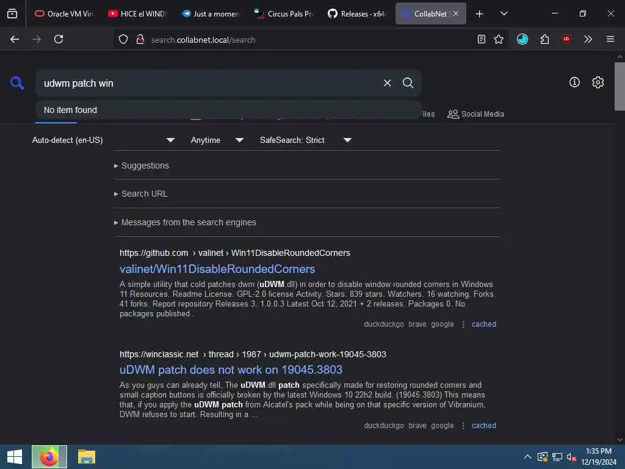Submit search with magnifier button
The image size is (625, 469).
pos(408,83)
